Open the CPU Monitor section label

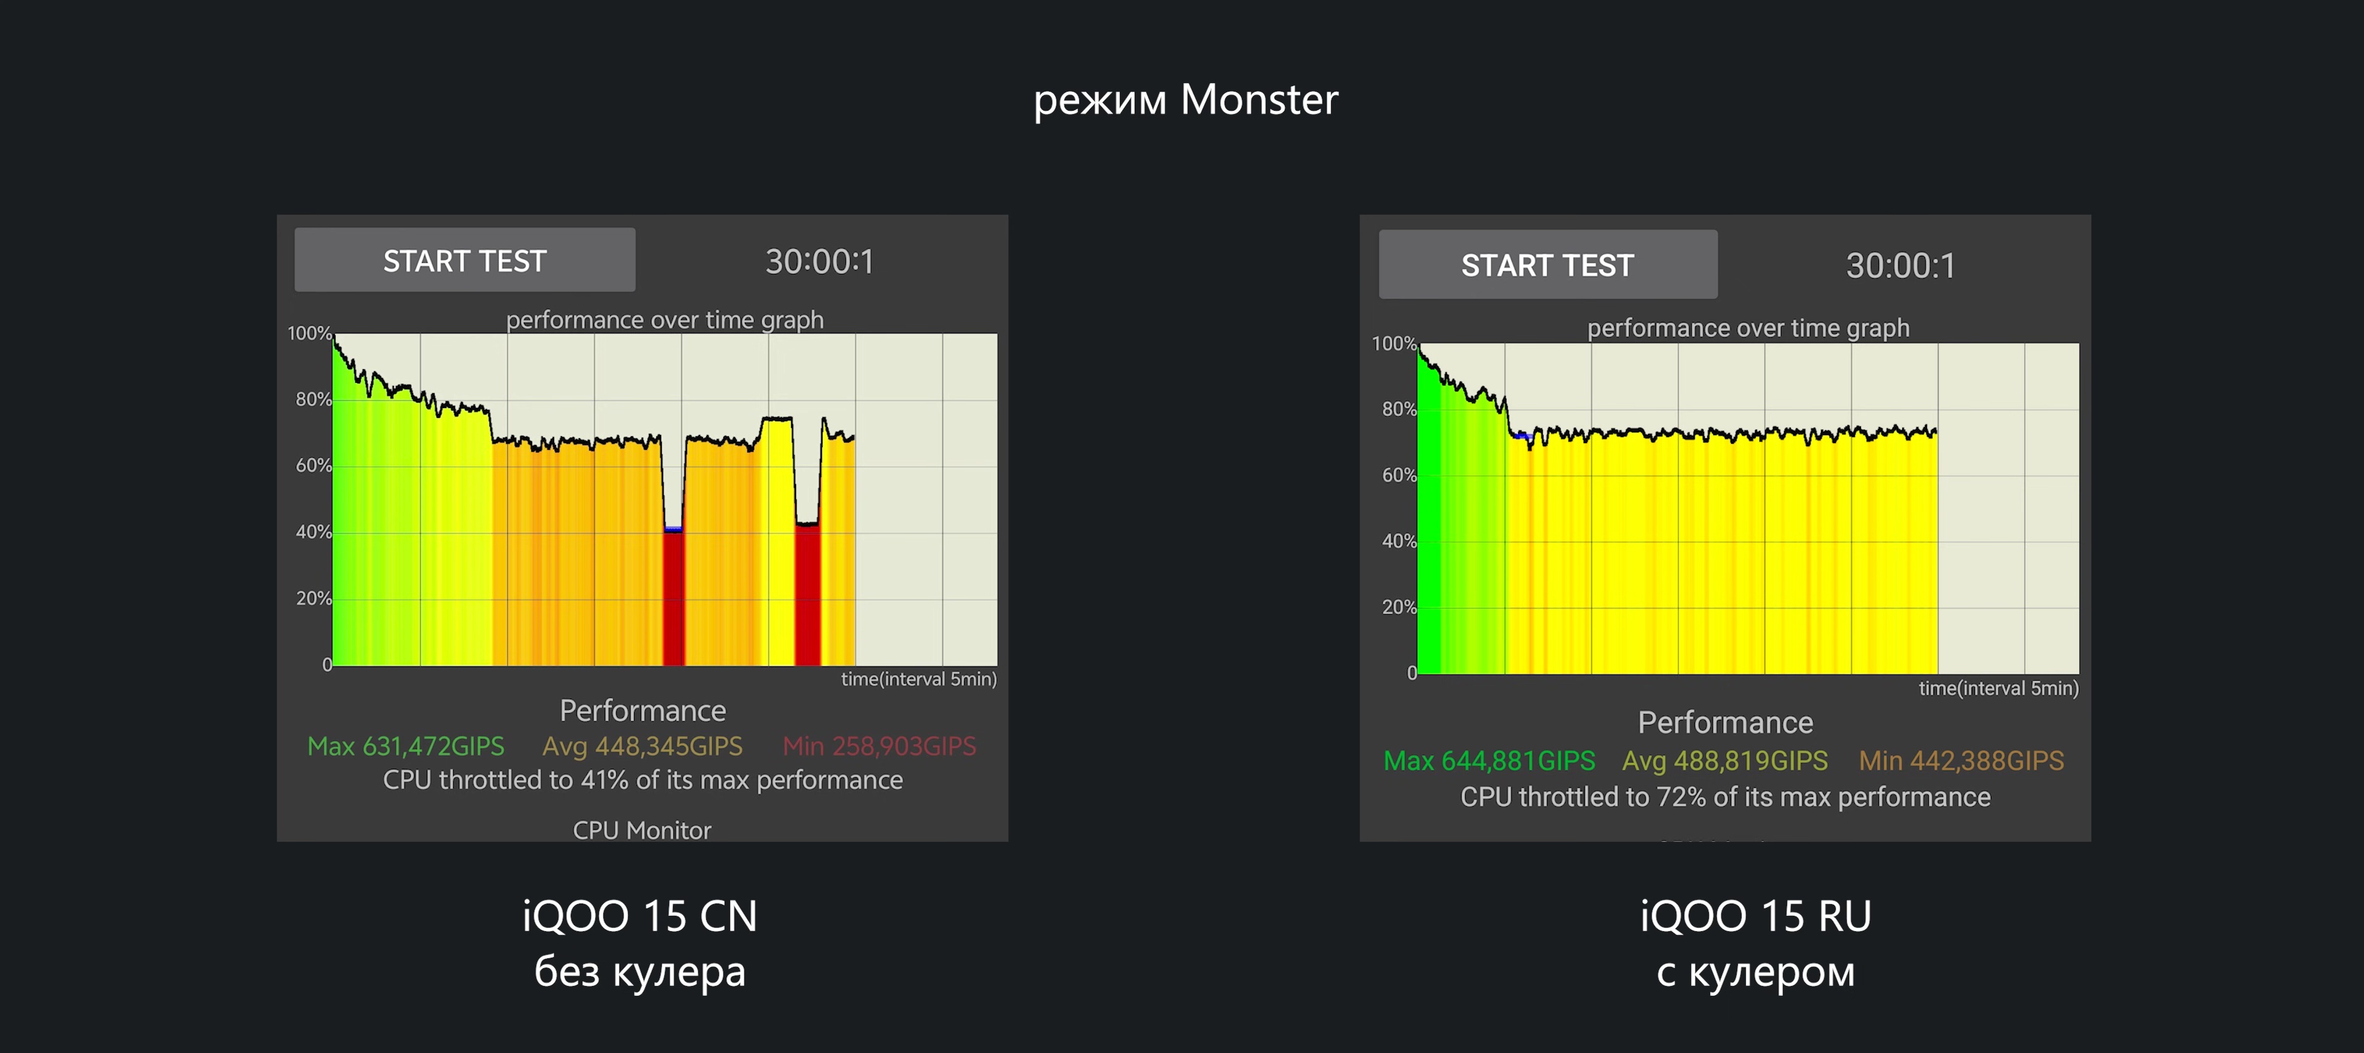pyautogui.click(x=642, y=829)
